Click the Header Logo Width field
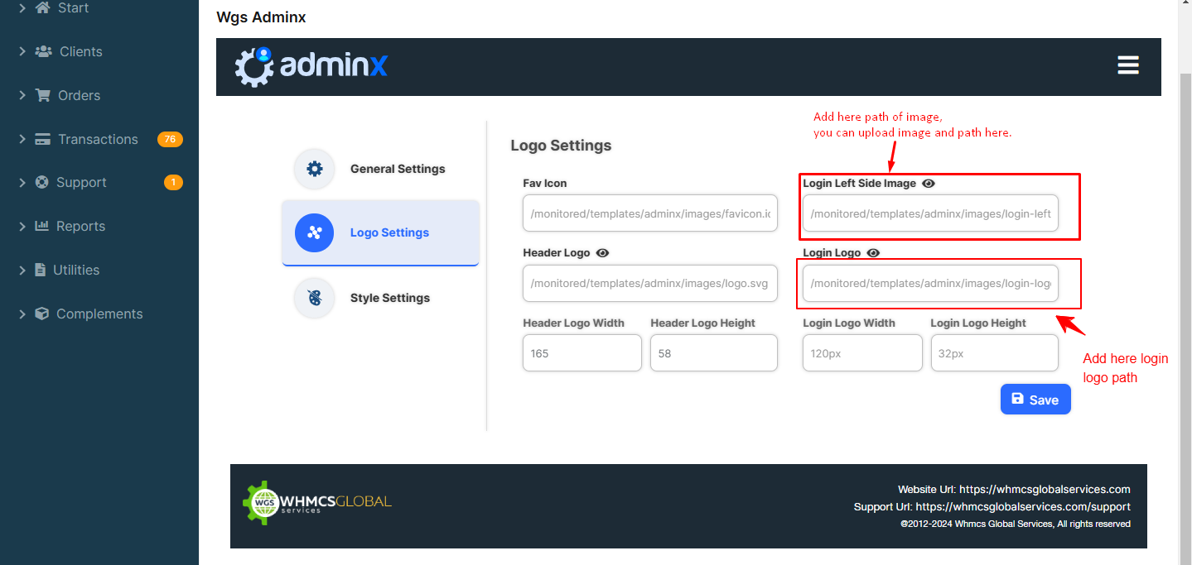This screenshot has width=1192, height=565. click(x=582, y=353)
